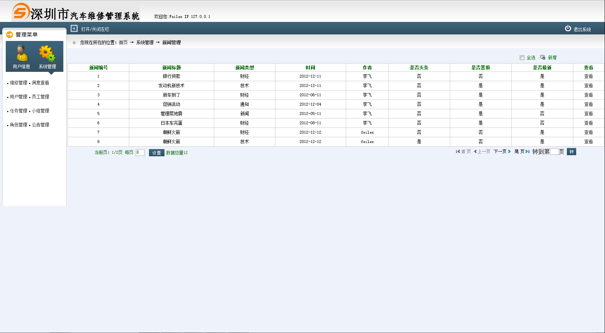View news row 新车到了 via 查看
605x333 pixels.
588,95
